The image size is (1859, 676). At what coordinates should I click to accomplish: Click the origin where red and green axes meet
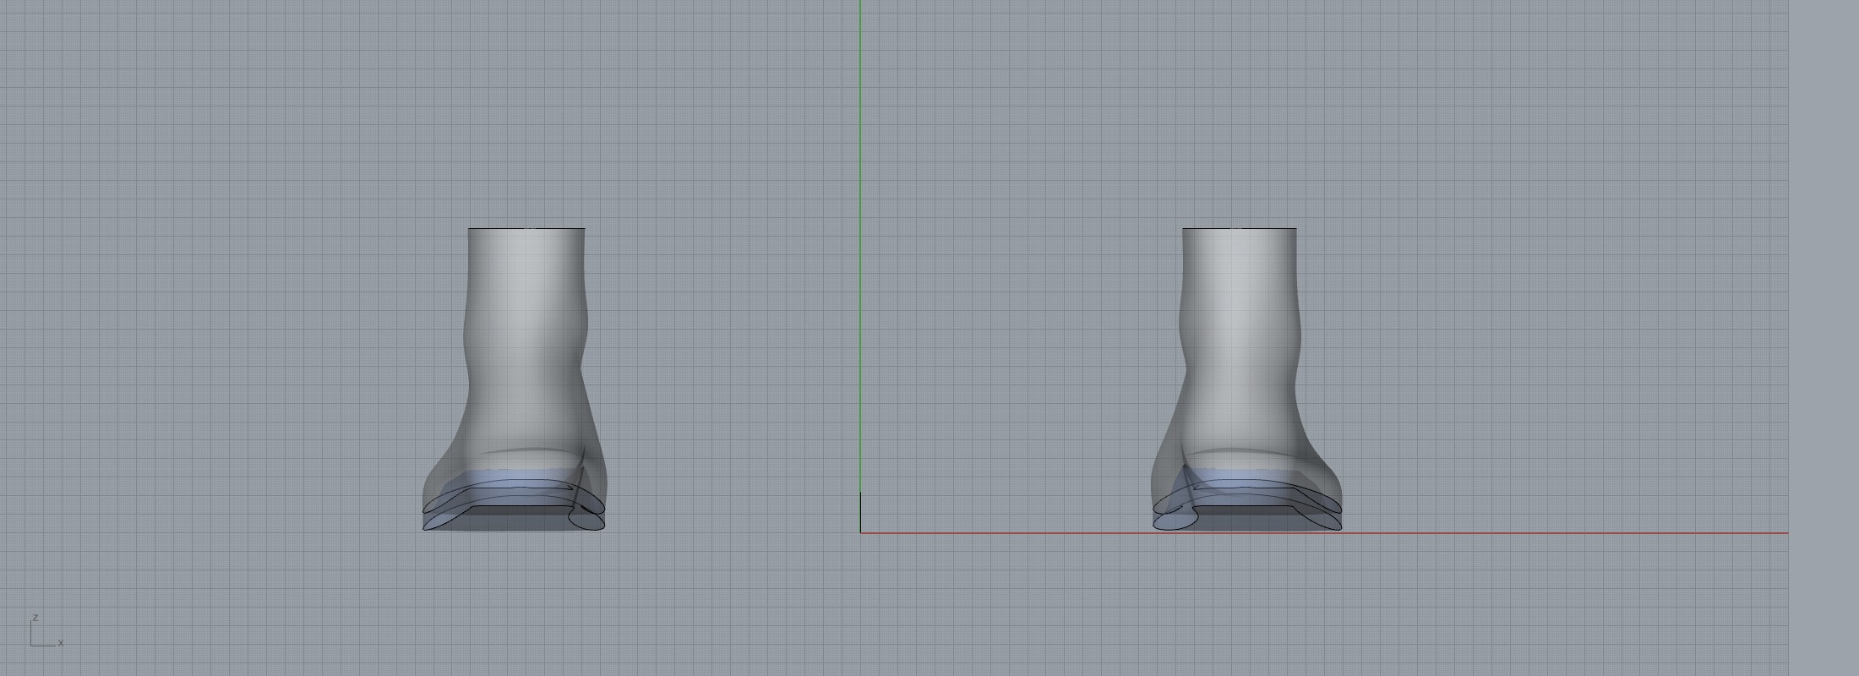click(x=861, y=532)
